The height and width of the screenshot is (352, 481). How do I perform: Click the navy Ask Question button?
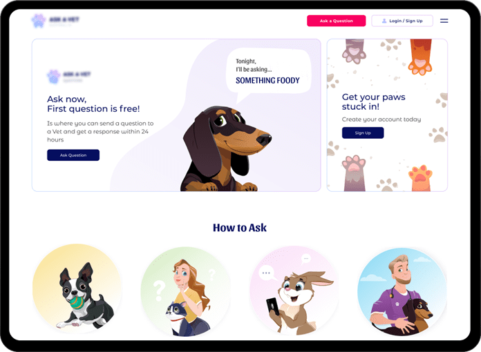[x=73, y=155]
